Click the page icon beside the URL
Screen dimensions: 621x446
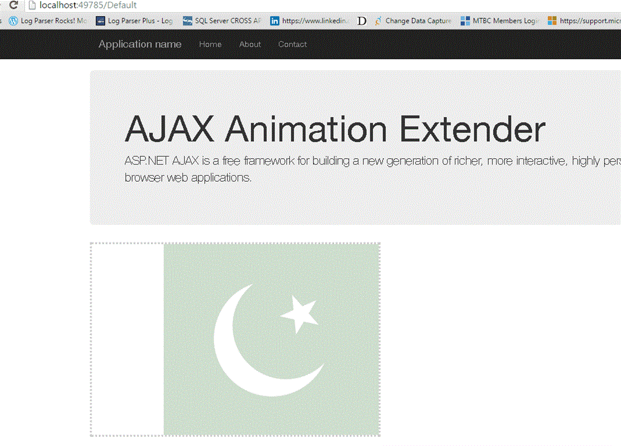pos(32,5)
